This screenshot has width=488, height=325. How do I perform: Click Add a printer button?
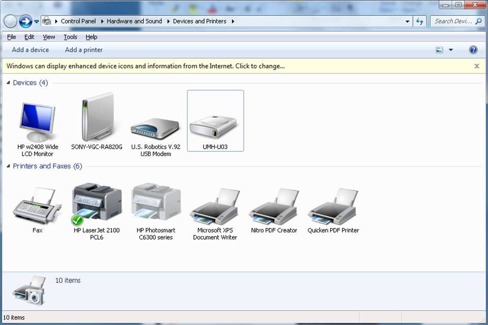pos(83,50)
